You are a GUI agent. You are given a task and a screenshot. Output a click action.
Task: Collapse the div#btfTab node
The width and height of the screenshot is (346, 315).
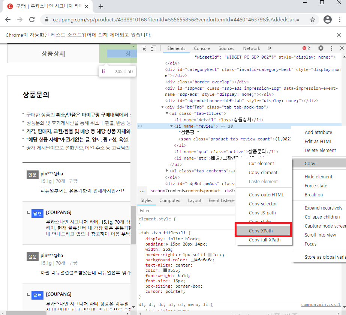click(x=162, y=107)
